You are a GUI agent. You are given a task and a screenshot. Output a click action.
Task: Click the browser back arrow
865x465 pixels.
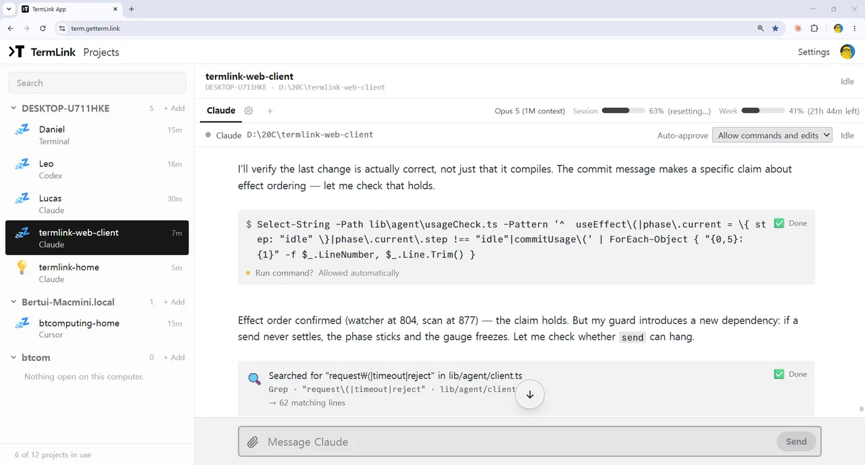pos(10,28)
